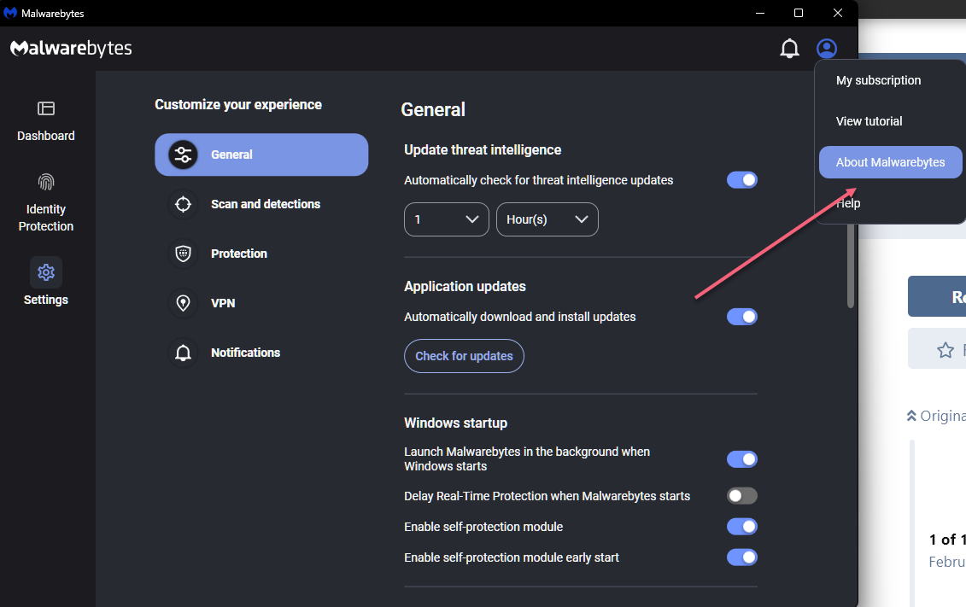Click the Settings label in sidebar
Screen dimensions: 966x607
coord(46,300)
